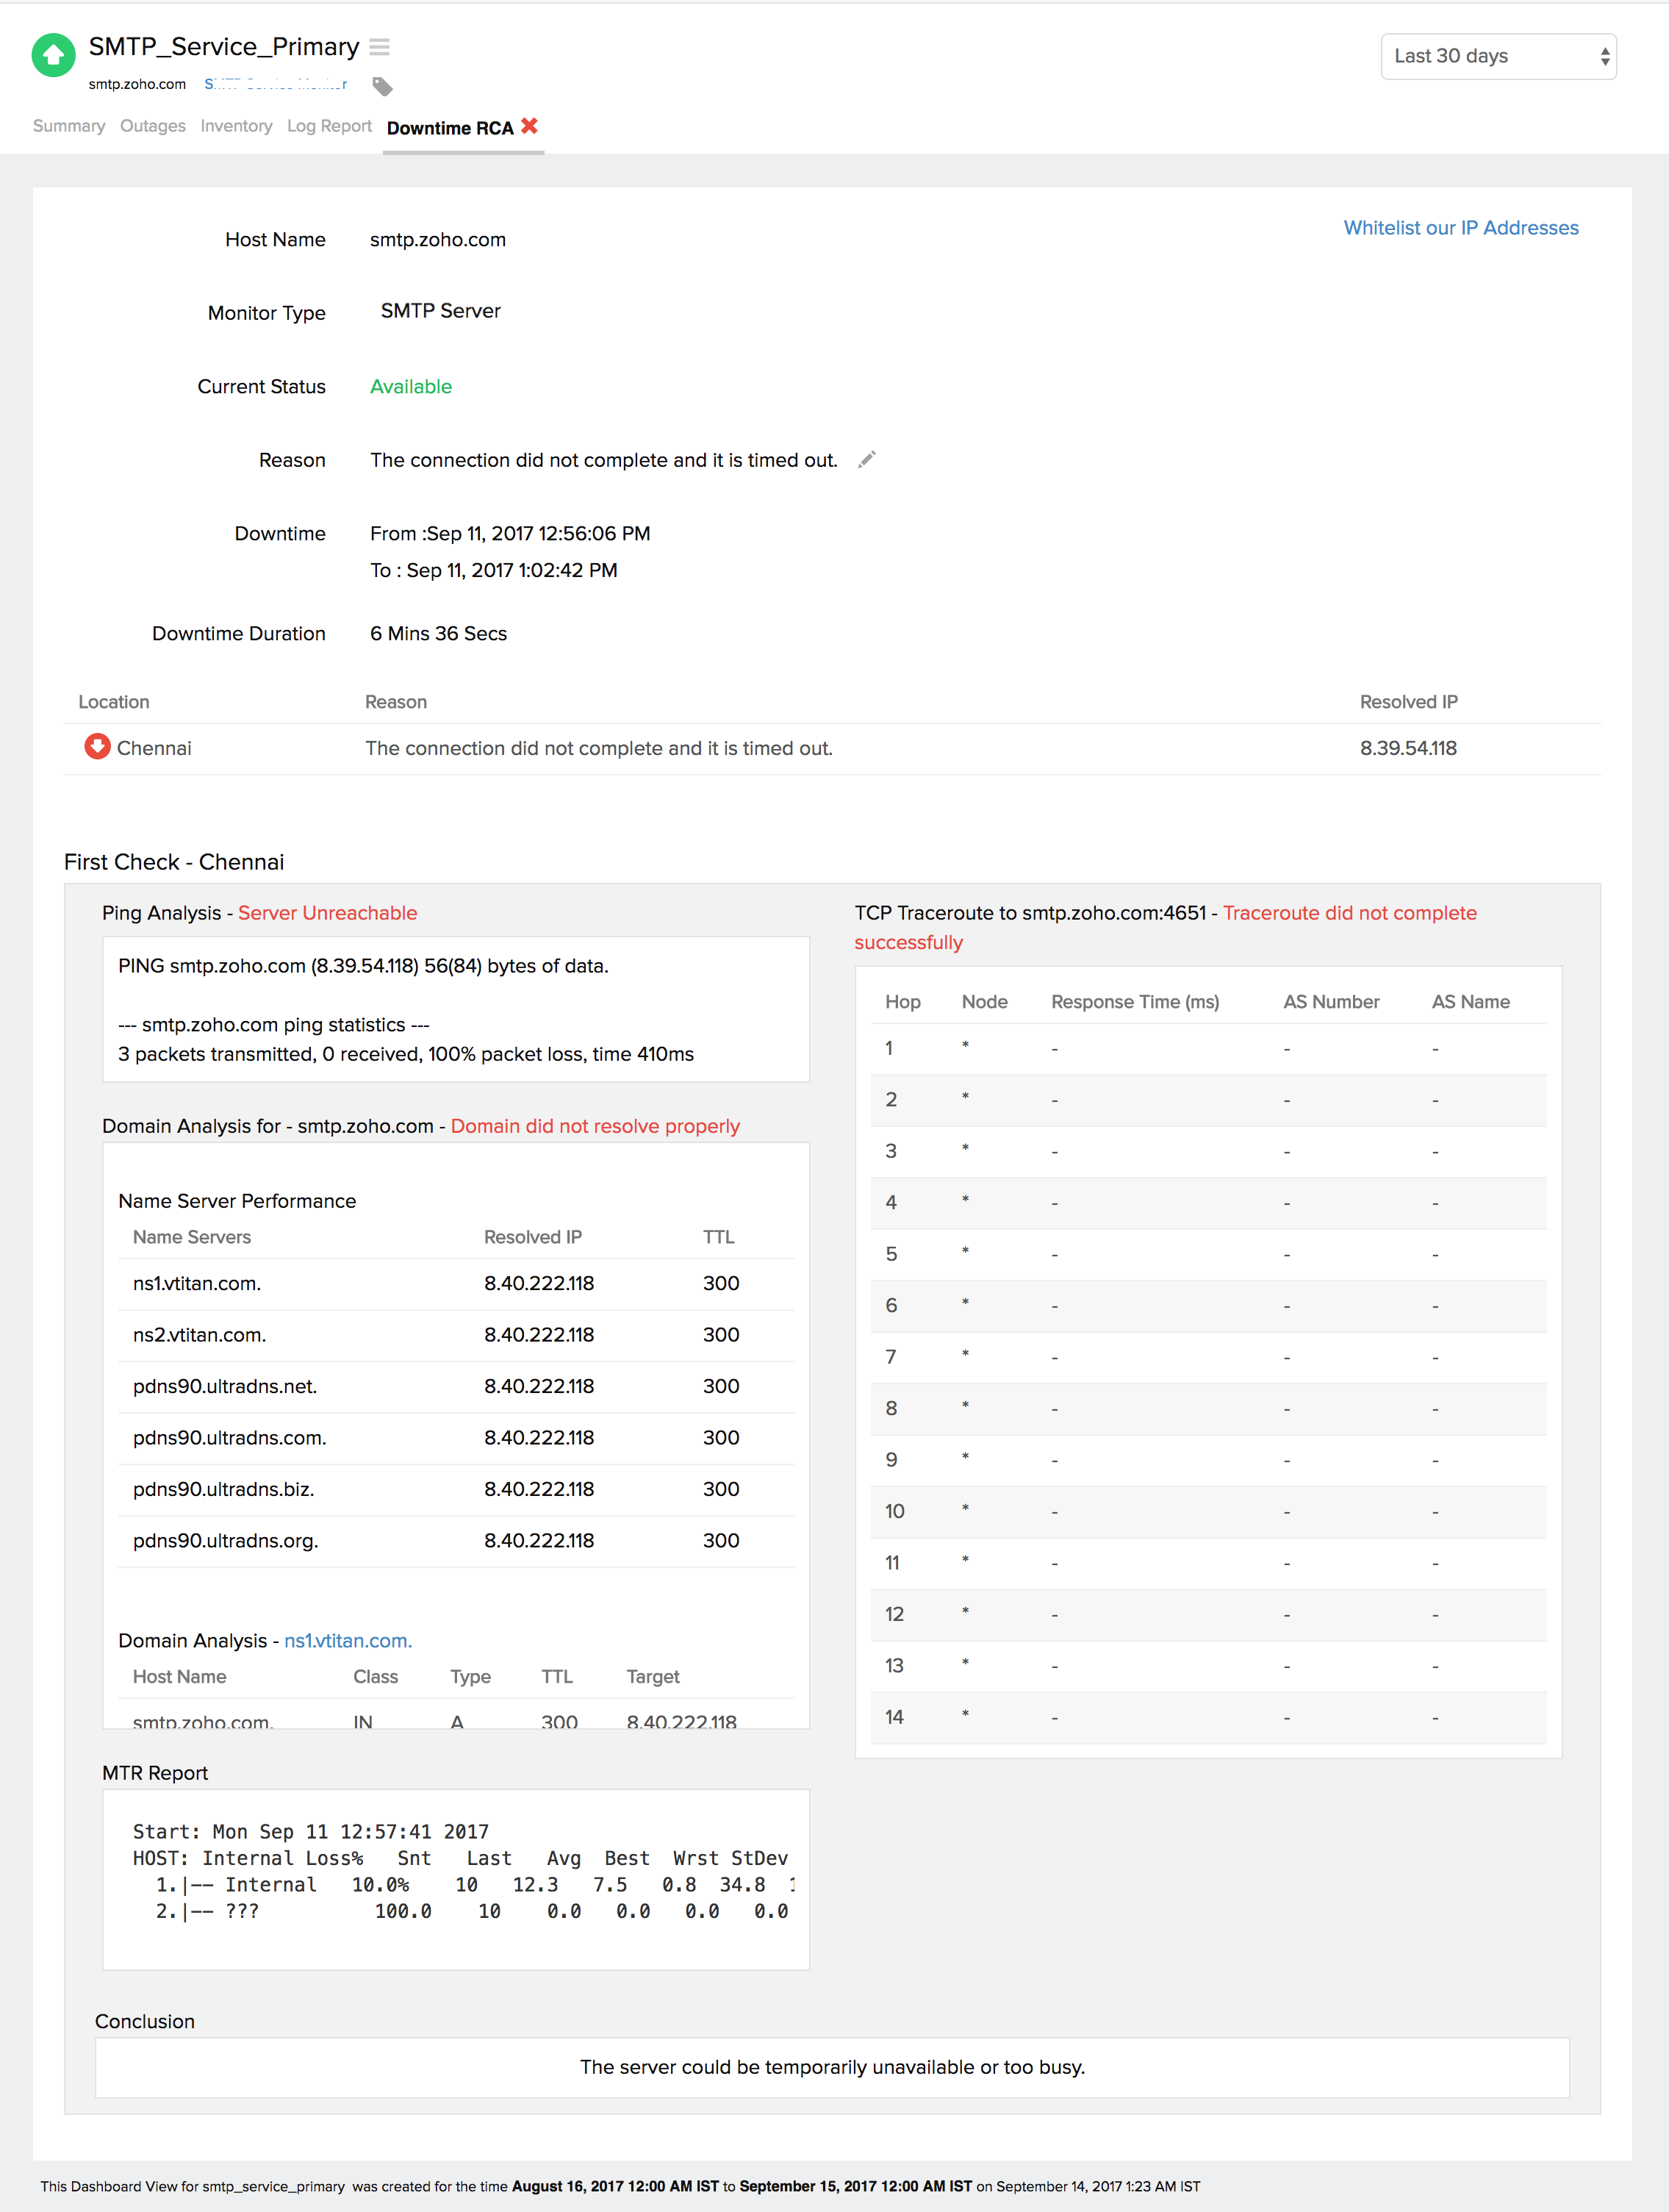The width and height of the screenshot is (1669, 2212).
Task: Select the Downtime RCA tab
Action: [x=450, y=128]
